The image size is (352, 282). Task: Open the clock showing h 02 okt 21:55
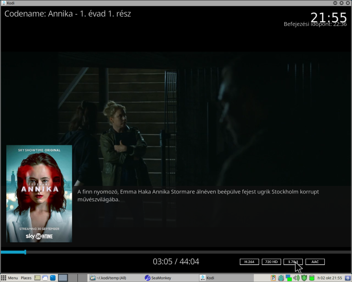point(330,278)
